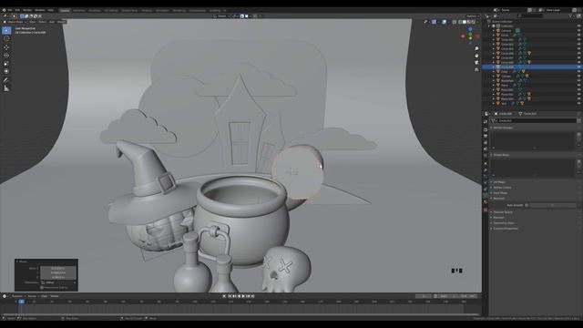Open the Modifiers wrench properties tab

tap(486, 170)
